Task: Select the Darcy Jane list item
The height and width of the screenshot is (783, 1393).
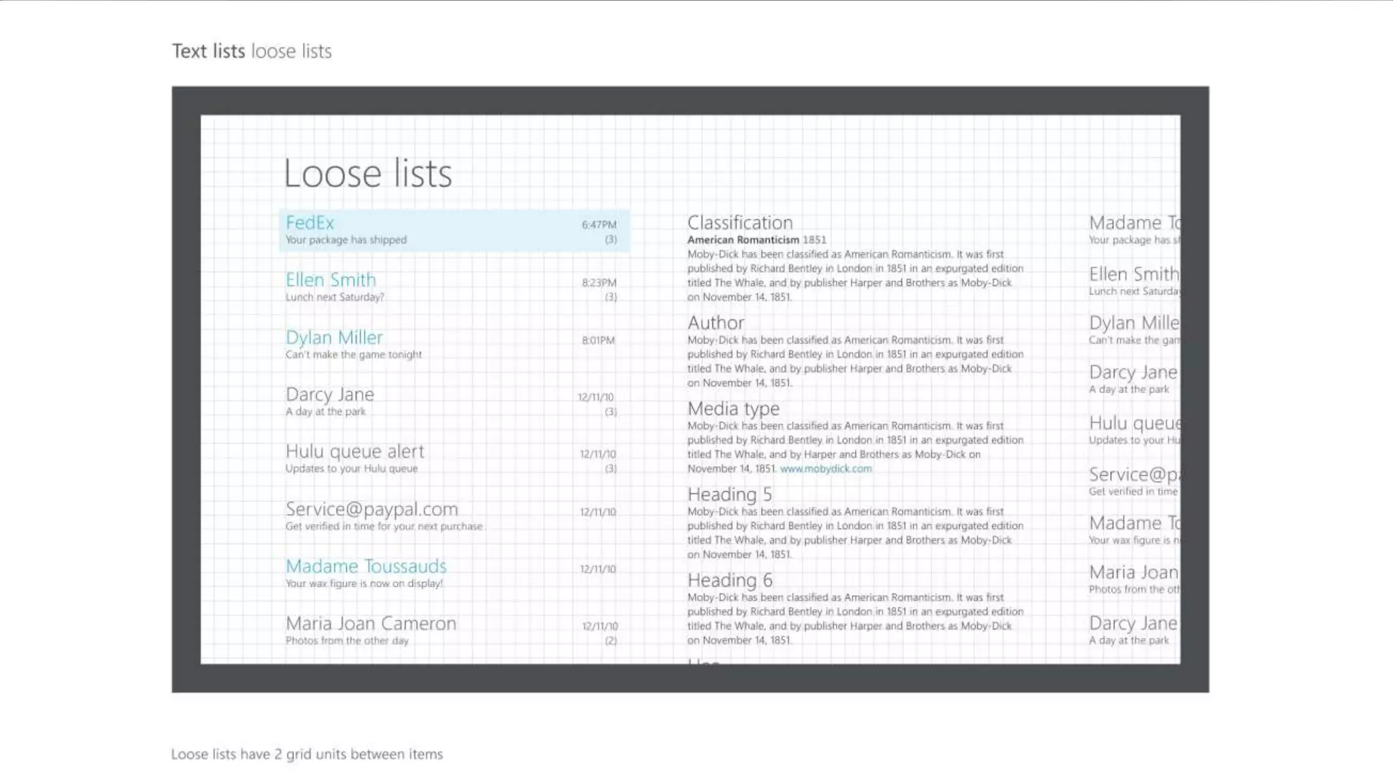Action: pyautogui.click(x=330, y=395)
